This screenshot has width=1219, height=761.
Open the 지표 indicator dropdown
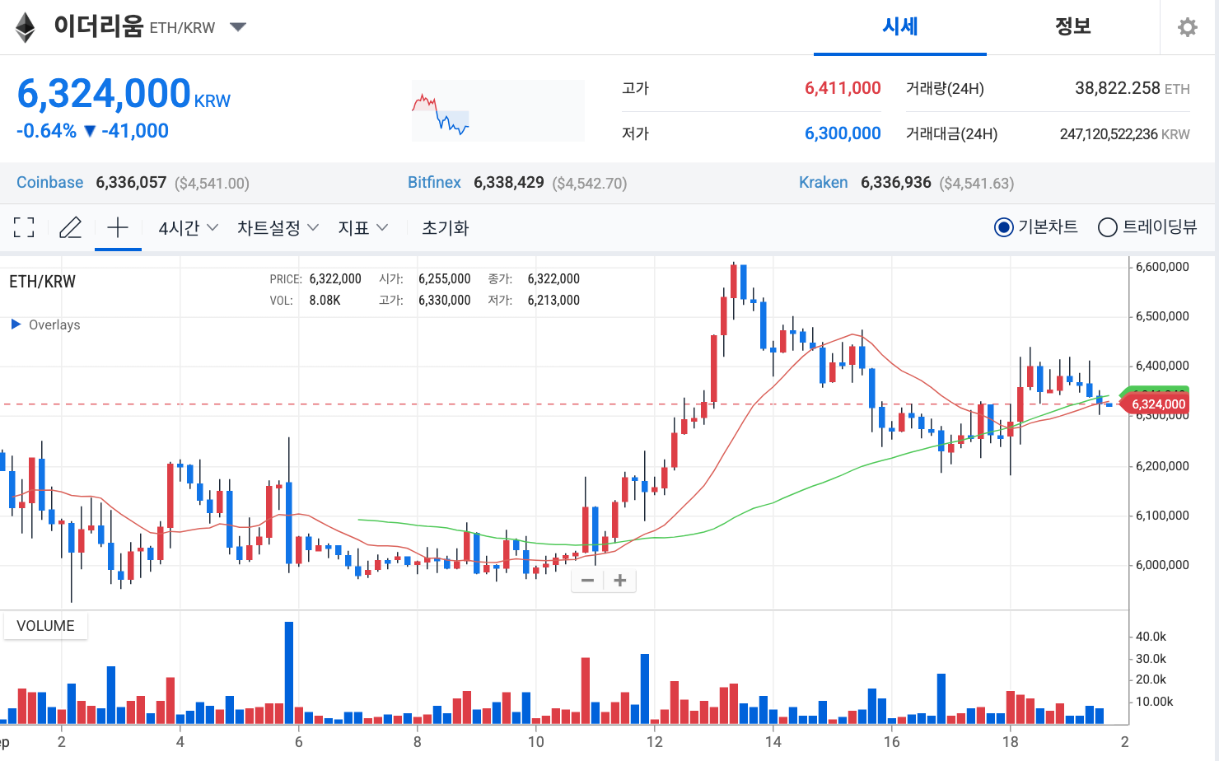[x=363, y=227]
